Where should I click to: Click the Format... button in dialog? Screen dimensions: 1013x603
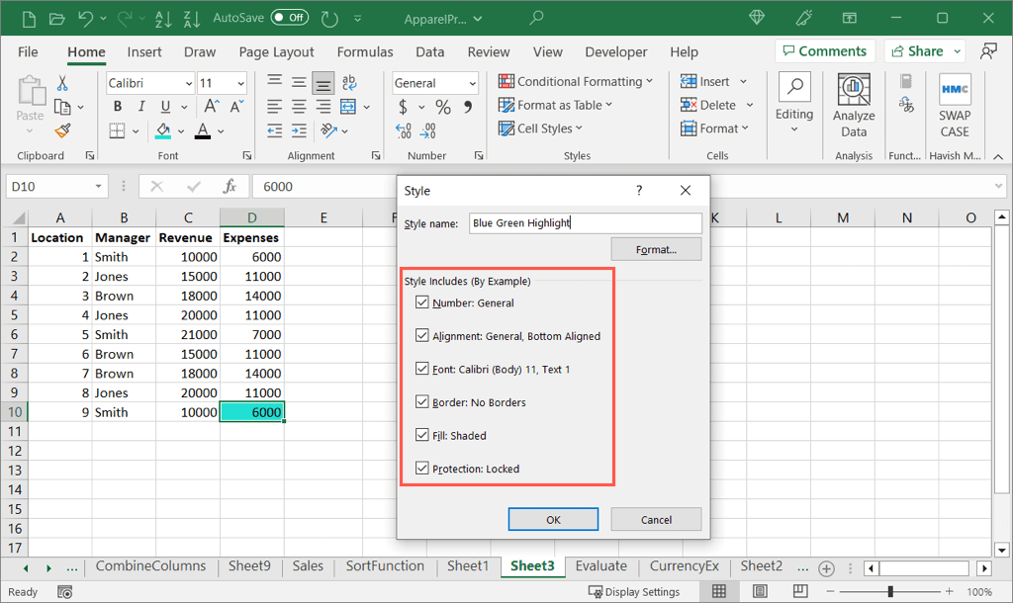click(656, 249)
